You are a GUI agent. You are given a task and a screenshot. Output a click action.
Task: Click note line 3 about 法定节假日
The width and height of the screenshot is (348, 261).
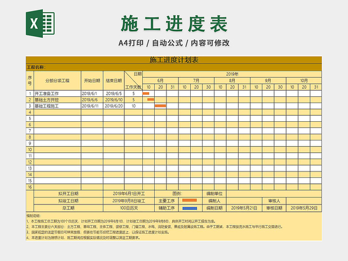point(98,232)
